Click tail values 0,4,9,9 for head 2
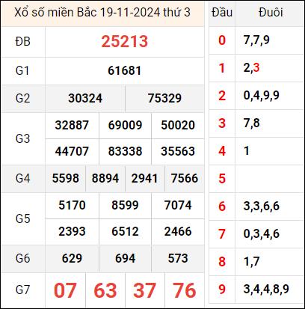 262,95
